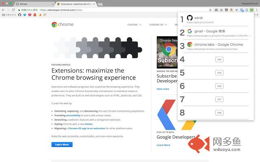Open the accessibility link in the bullet list
260x162 pixels.
73,115
